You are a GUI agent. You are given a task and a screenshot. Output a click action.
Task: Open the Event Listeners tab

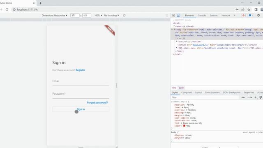pyautogui.click(x=212, y=92)
